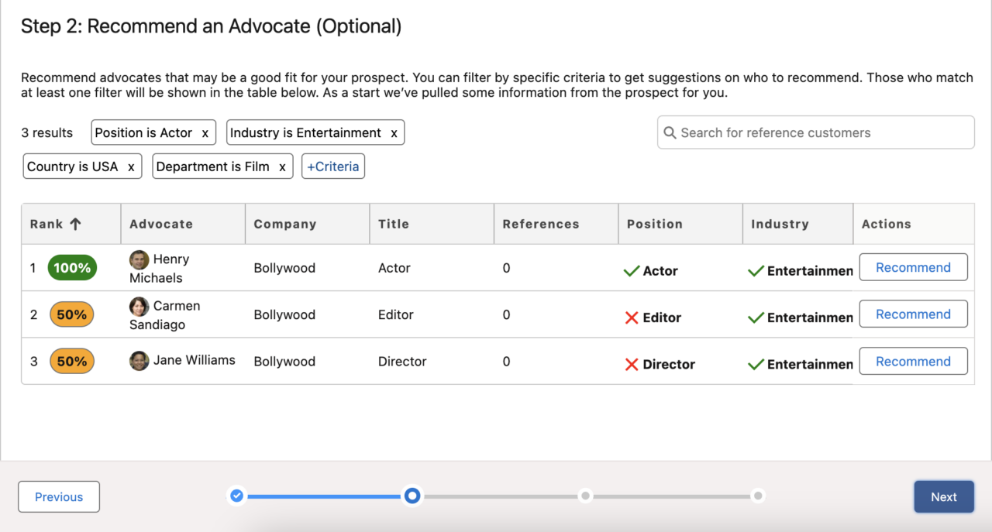Remove the Position is Actor filter
992x532 pixels.
point(205,133)
